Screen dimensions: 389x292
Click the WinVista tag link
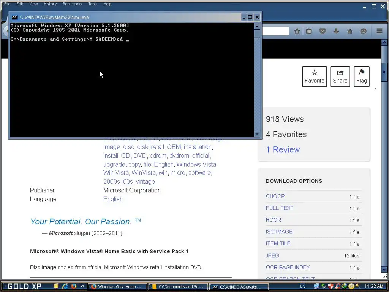pos(144,173)
